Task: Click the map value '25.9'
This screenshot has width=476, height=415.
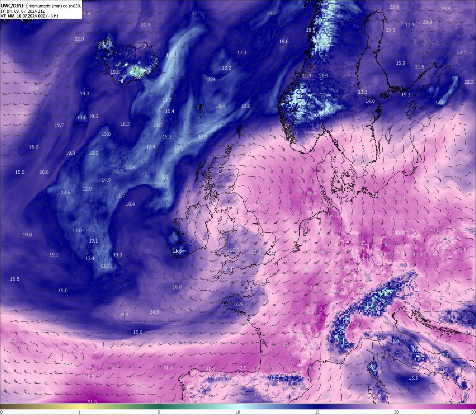Action: click(33, 89)
